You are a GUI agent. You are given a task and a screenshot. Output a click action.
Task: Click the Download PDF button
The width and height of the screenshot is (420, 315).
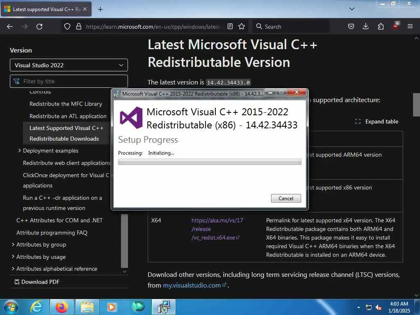coord(37,282)
